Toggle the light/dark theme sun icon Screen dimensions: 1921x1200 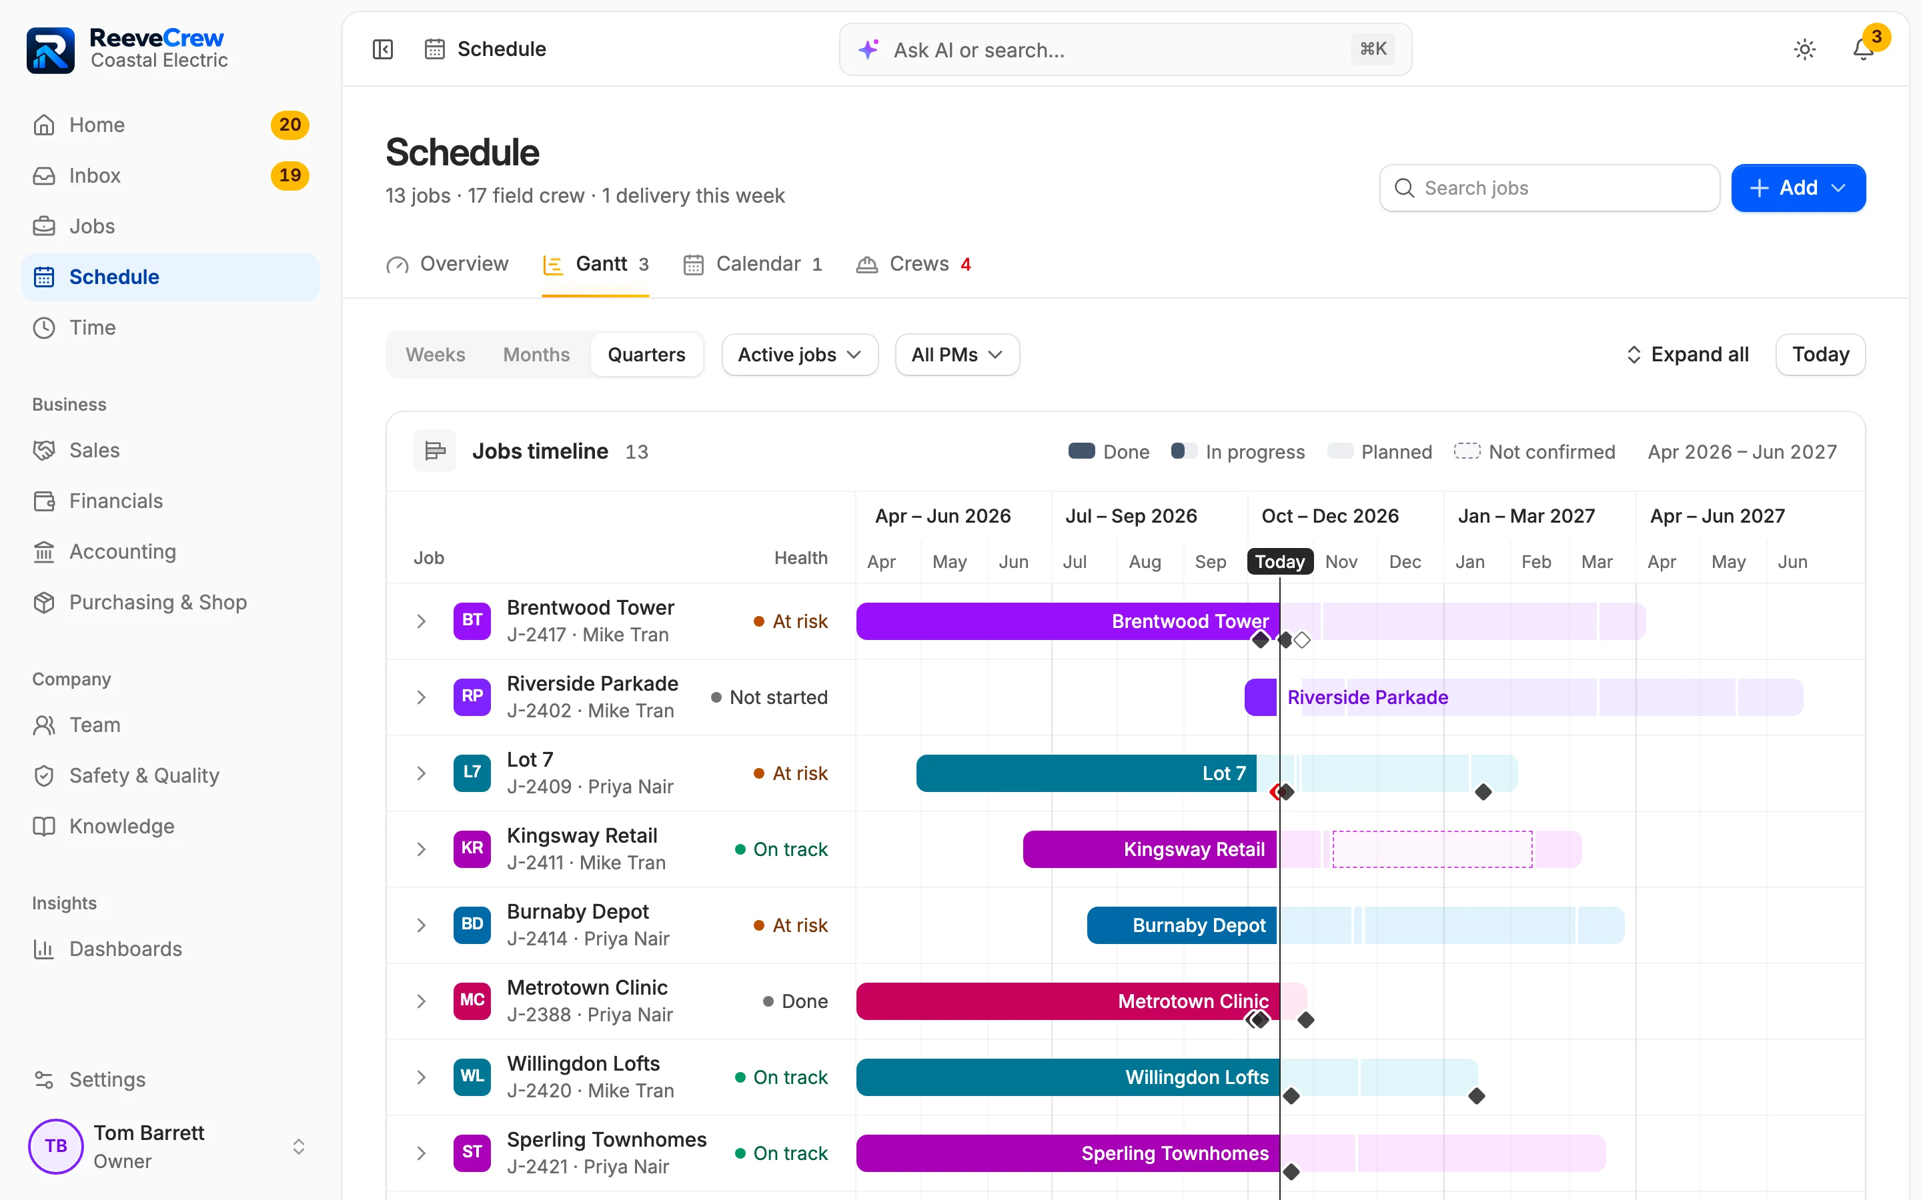pyautogui.click(x=1804, y=49)
